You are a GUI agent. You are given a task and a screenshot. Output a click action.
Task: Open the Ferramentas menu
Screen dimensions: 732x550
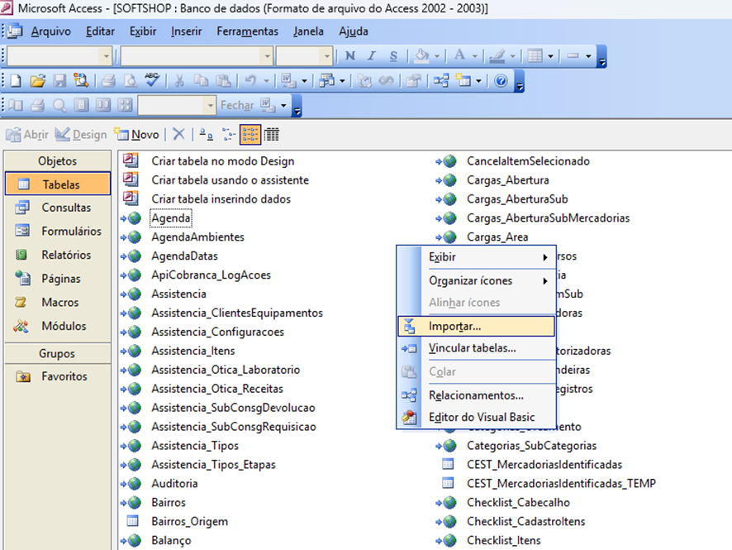(x=247, y=31)
